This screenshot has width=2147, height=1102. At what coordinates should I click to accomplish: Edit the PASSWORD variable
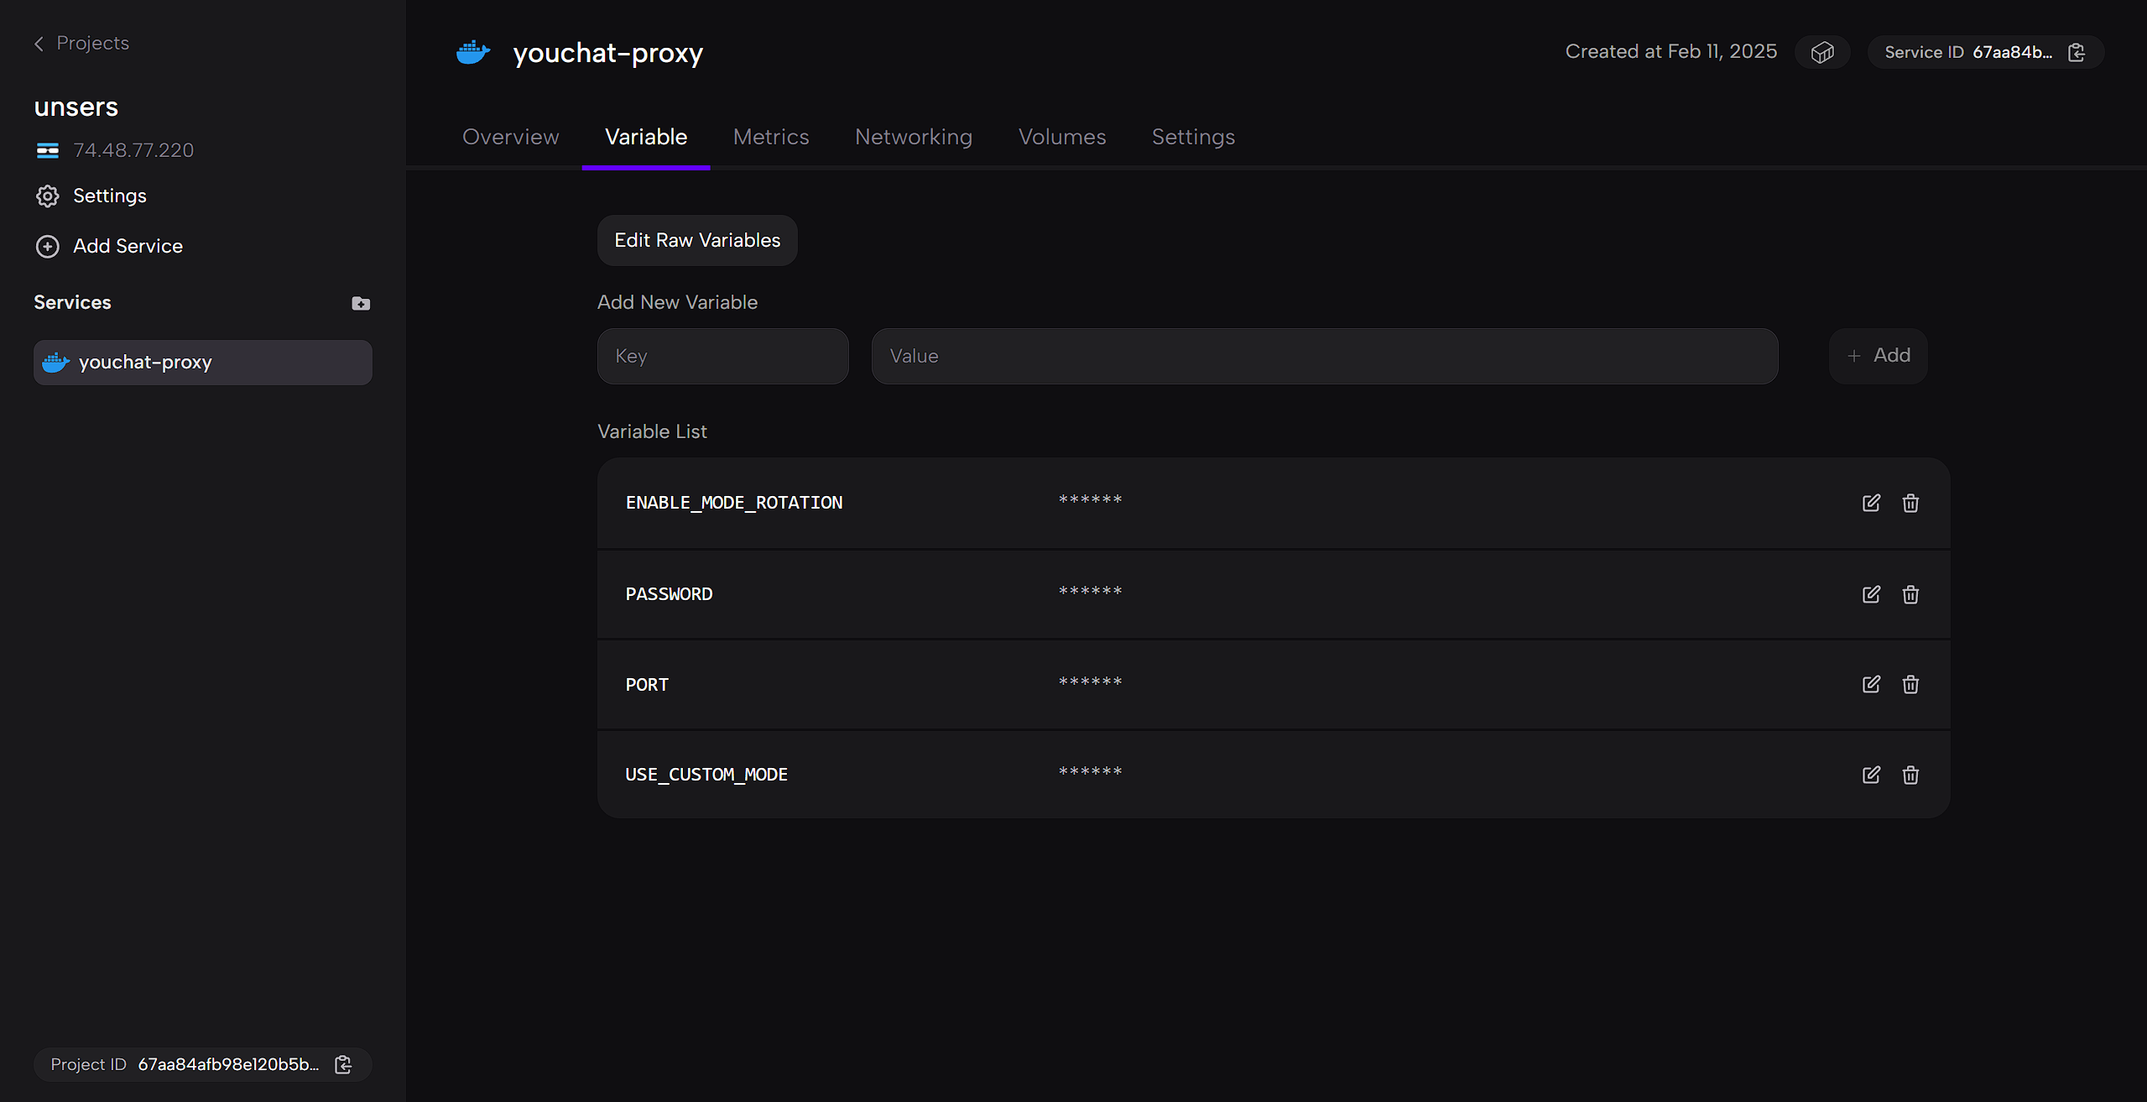coord(1871,594)
